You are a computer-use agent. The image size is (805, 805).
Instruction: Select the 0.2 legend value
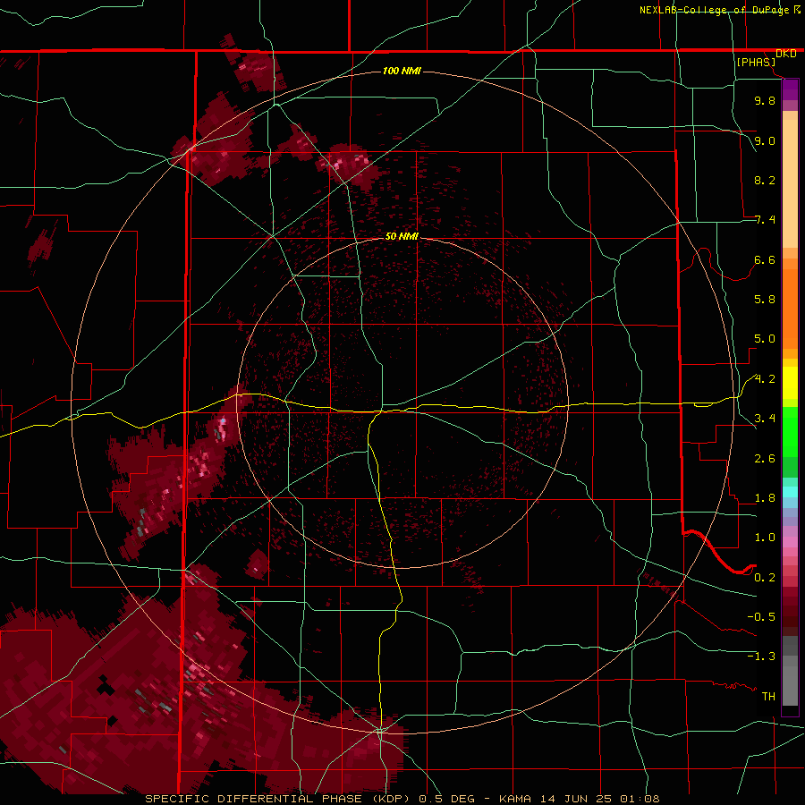[x=765, y=578]
